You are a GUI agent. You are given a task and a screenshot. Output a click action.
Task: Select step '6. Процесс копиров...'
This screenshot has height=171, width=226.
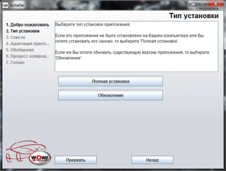click(x=28, y=56)
